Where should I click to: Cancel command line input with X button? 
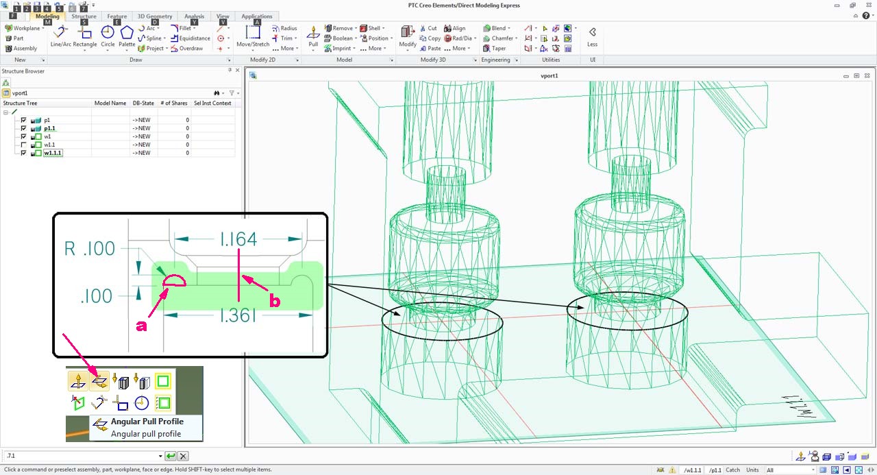pyautogui.click(x=183, y=456)
